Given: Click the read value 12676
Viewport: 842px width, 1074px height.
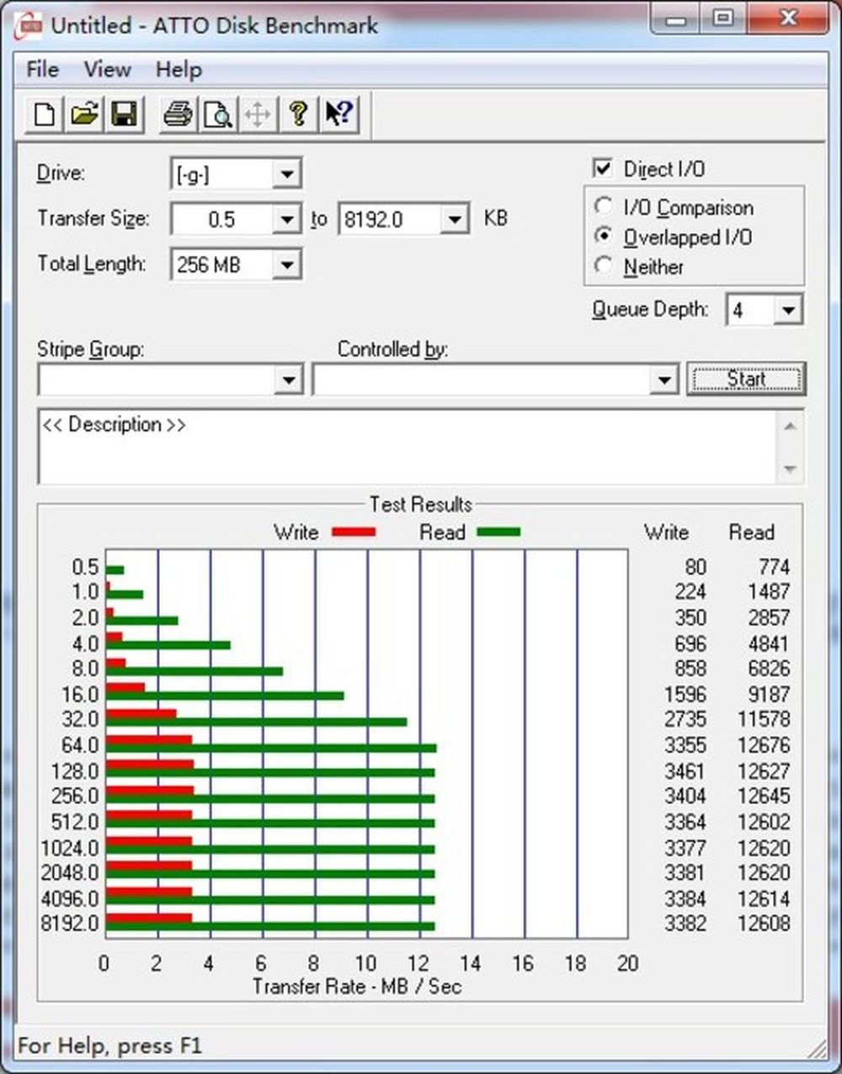Looking at the screenshot, I should point(764,745).
